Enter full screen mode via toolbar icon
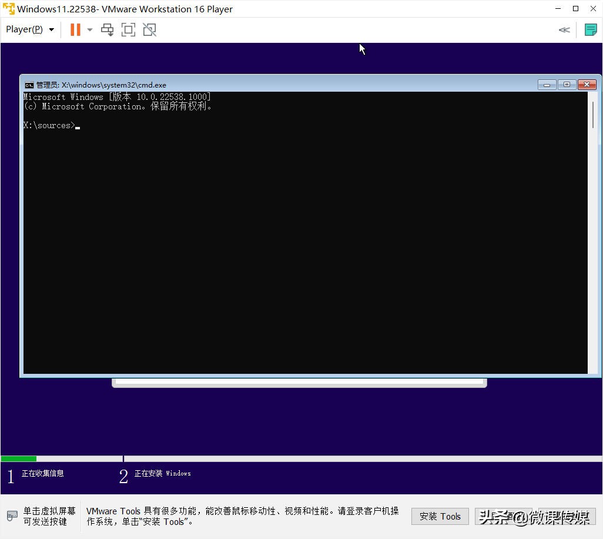This screenshot has height=539, width=603. click(128, 29)
